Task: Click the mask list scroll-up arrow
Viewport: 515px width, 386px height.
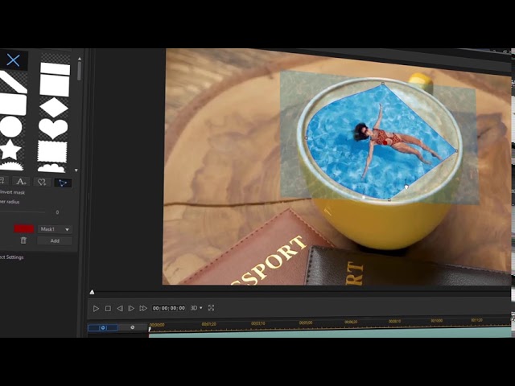Action: pyautogui.click(x=80, y=59)
